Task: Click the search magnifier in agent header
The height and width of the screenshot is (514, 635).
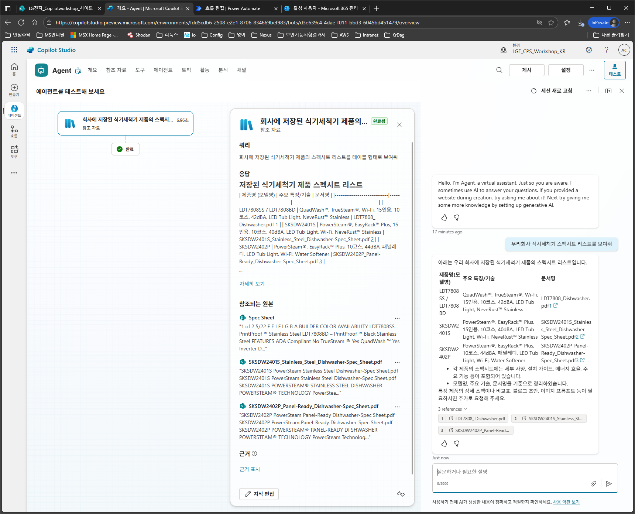Action: coord(499,70)
